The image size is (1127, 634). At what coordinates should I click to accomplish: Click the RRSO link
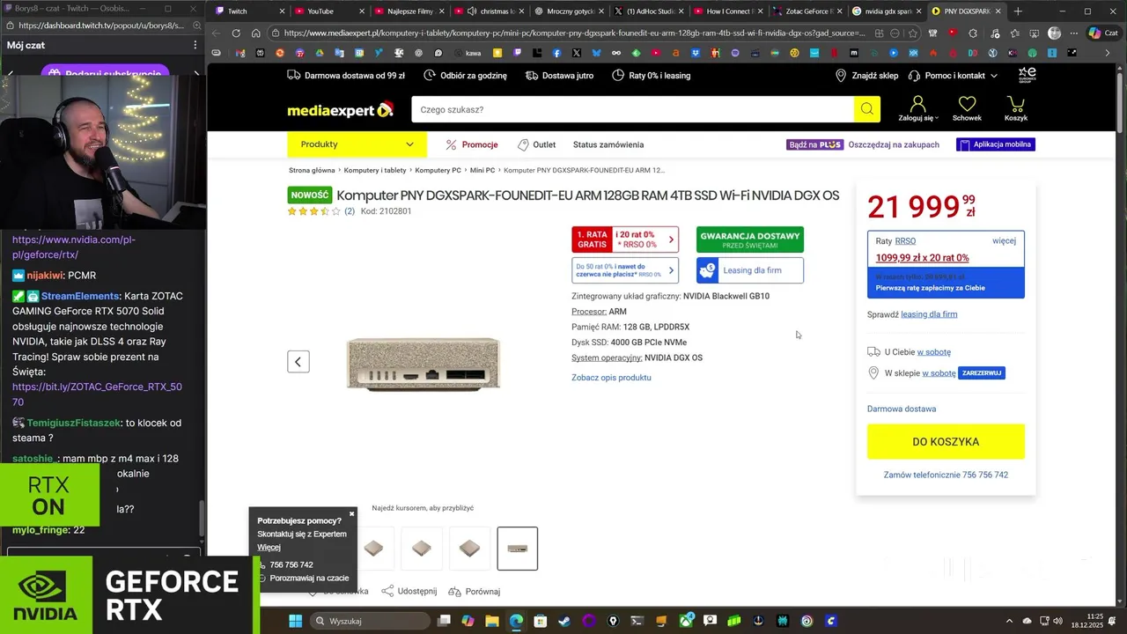[x=905, y=240]
